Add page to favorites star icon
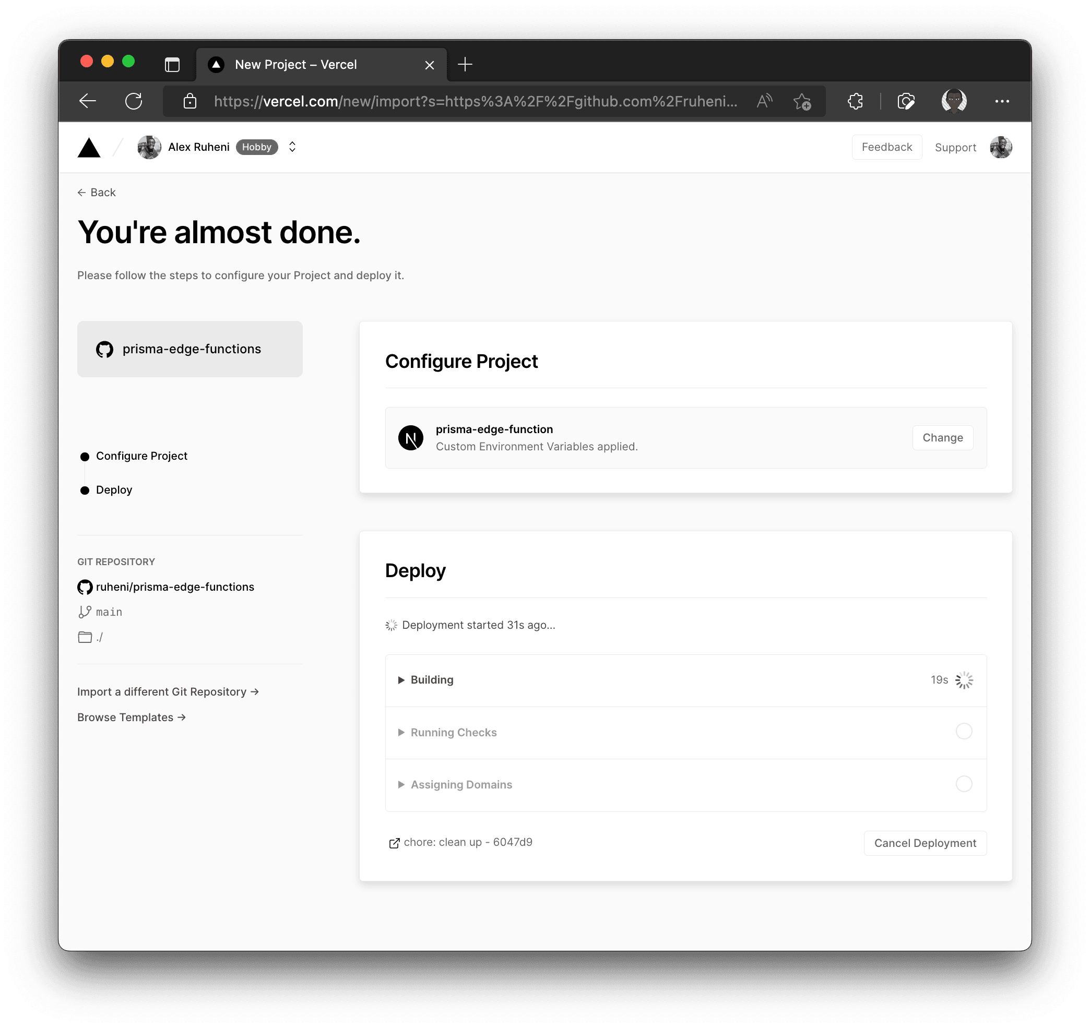Viewport: 1090px width, 1028px height. (x=802, y=101)
